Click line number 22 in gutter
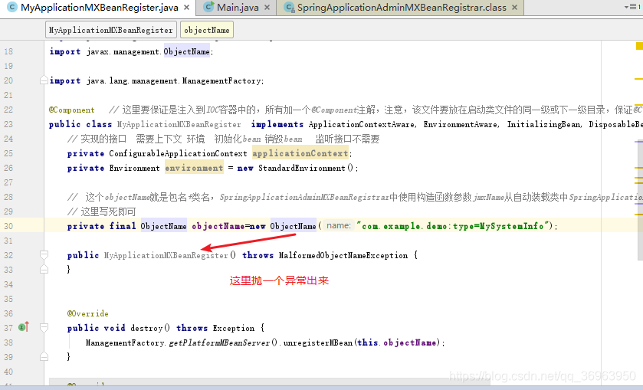The height and width of the screenshot is (390, 643). click(8, 110)
